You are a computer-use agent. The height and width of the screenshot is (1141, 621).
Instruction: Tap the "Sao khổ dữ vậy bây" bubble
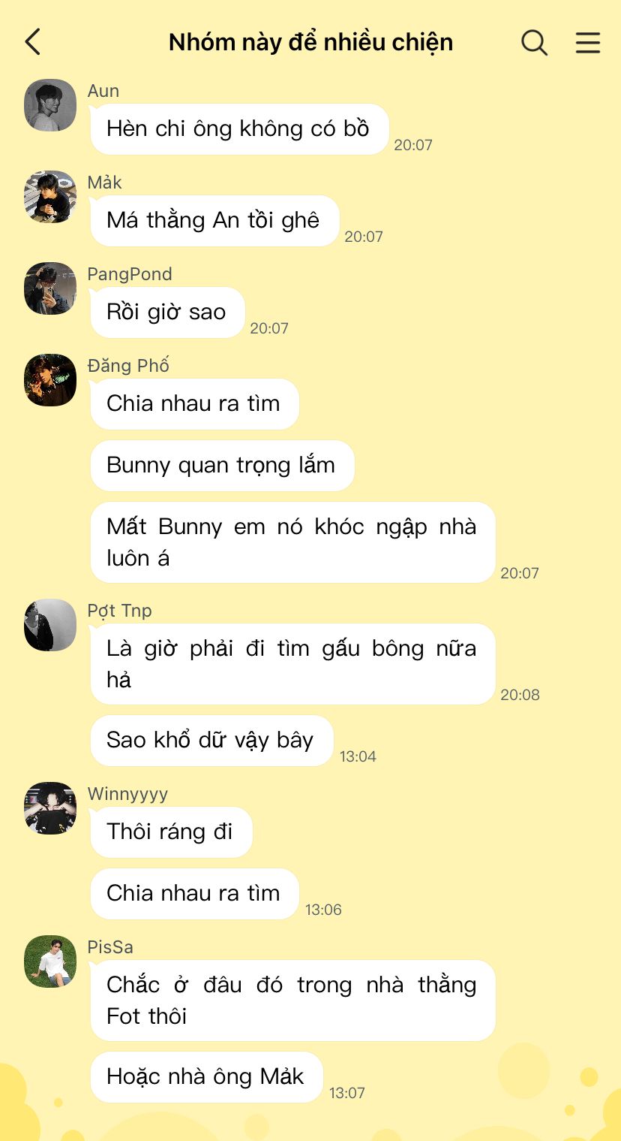click(x=211, y=741)
